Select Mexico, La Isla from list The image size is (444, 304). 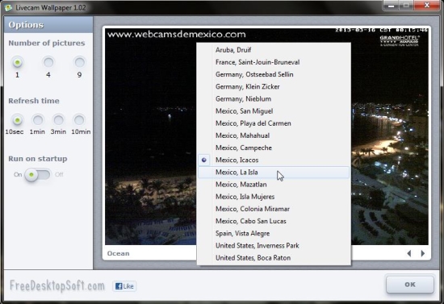coord(274,173)
